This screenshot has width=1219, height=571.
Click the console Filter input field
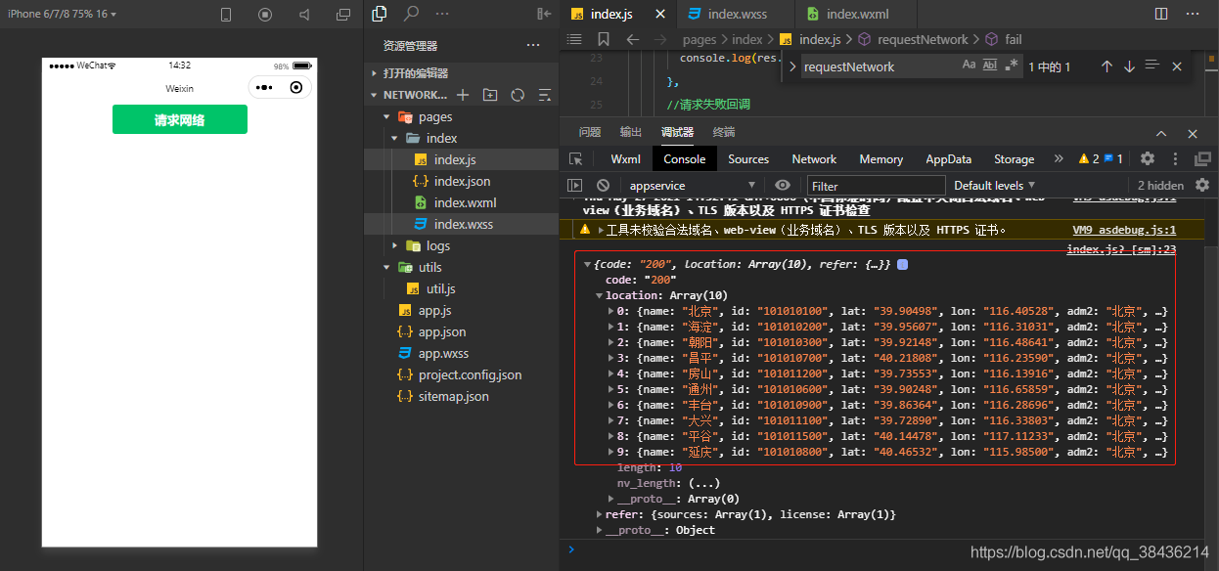pyautogui.click(x=876, y=185)
